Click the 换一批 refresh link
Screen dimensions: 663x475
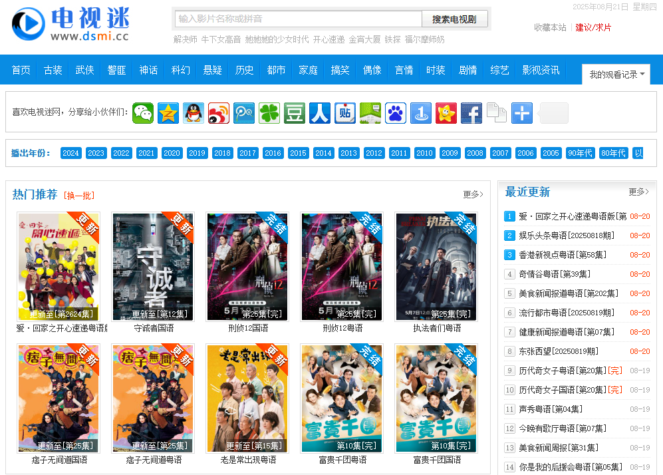tap(79, 196)
